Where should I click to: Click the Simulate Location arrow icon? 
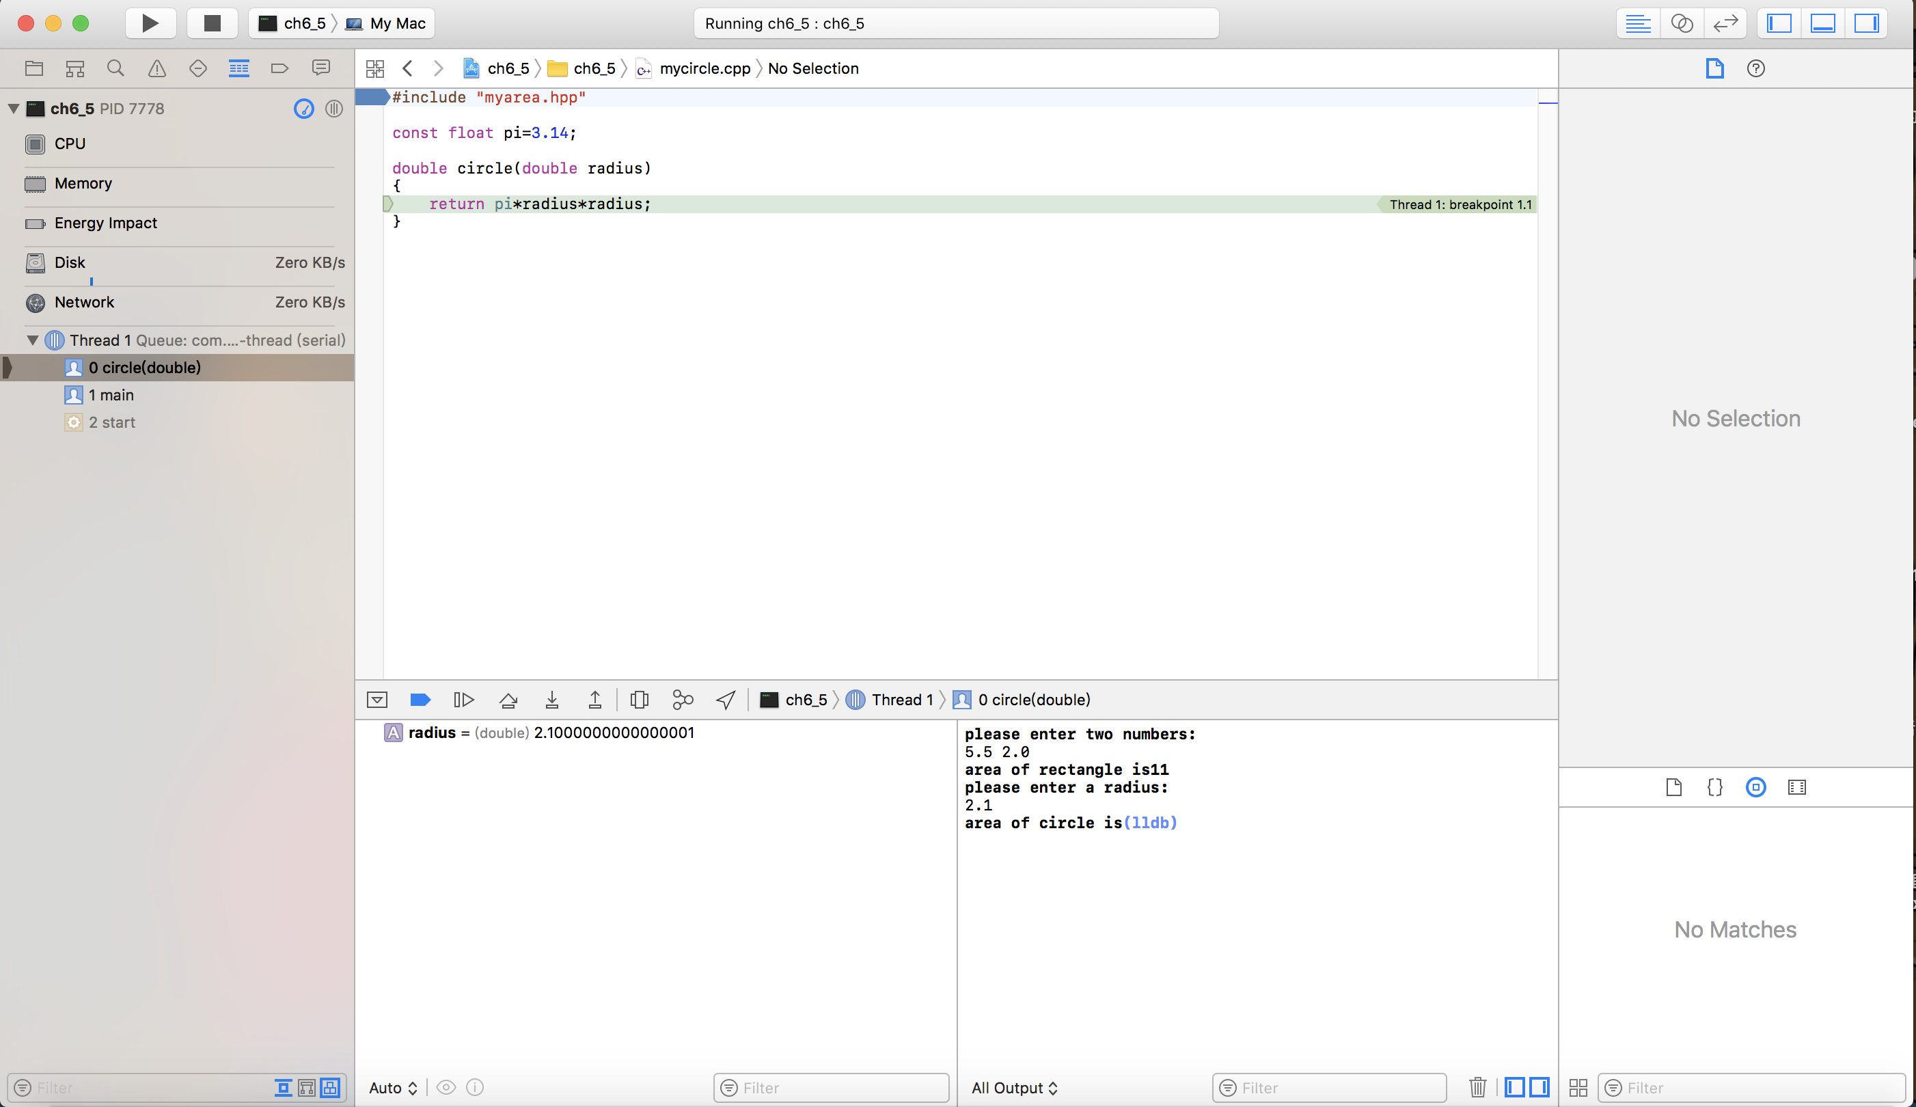click(x=726, y=700)
